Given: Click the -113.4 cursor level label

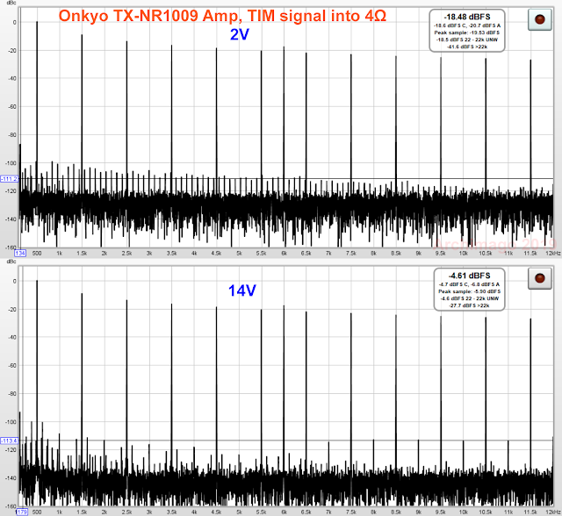Looking at the screenshot, I should pyautogui.click(x=9, y=441).
